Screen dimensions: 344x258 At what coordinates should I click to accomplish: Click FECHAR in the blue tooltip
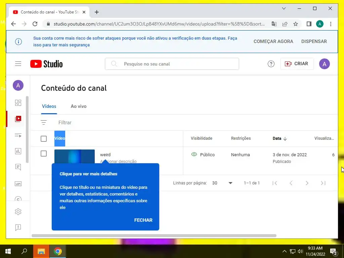point(143,220)
